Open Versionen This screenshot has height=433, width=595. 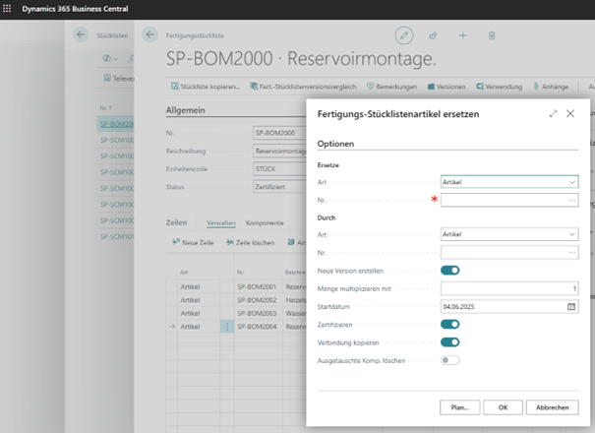446,87
